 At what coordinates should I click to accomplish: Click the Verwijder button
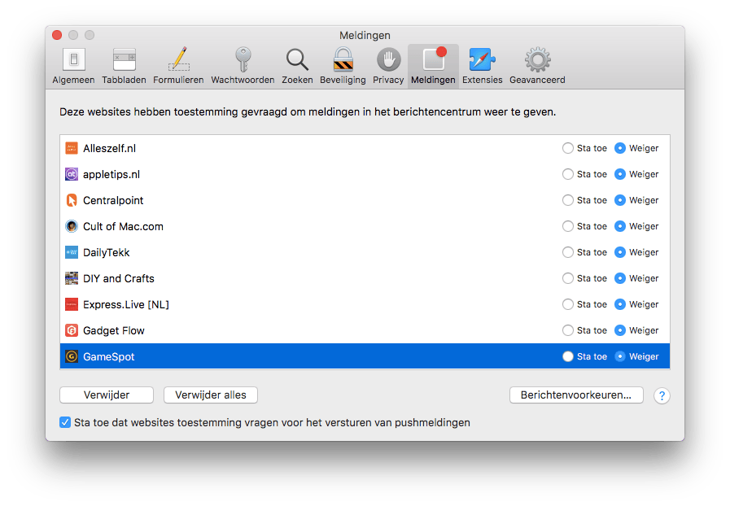(x=107, y=395)
